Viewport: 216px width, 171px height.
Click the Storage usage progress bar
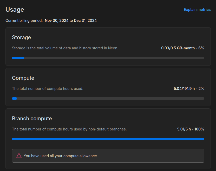click(108, 58)
